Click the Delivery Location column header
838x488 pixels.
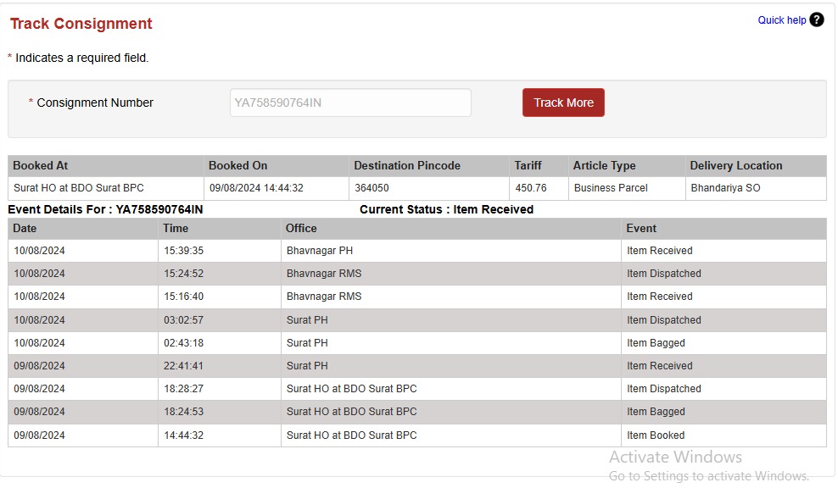click(x=735, y=166)
